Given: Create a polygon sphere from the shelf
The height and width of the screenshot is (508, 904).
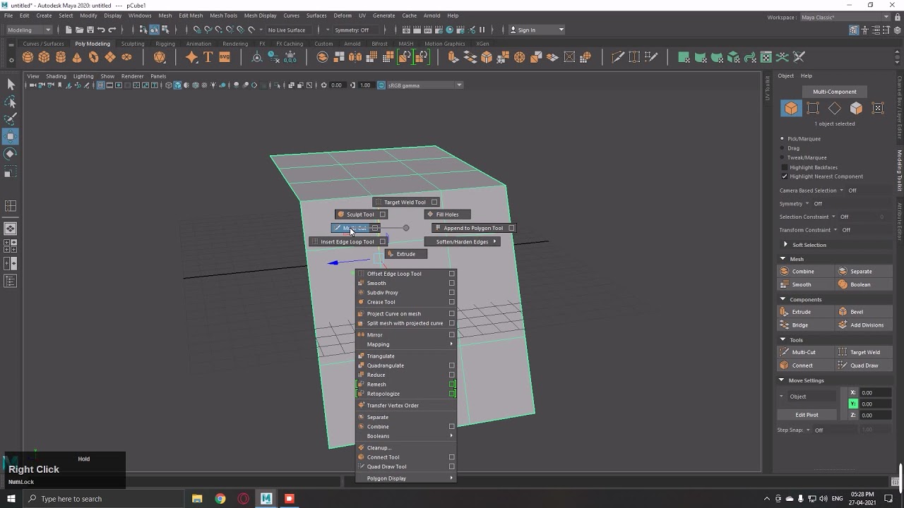Looking at the screenshot, I should [28, 57].
